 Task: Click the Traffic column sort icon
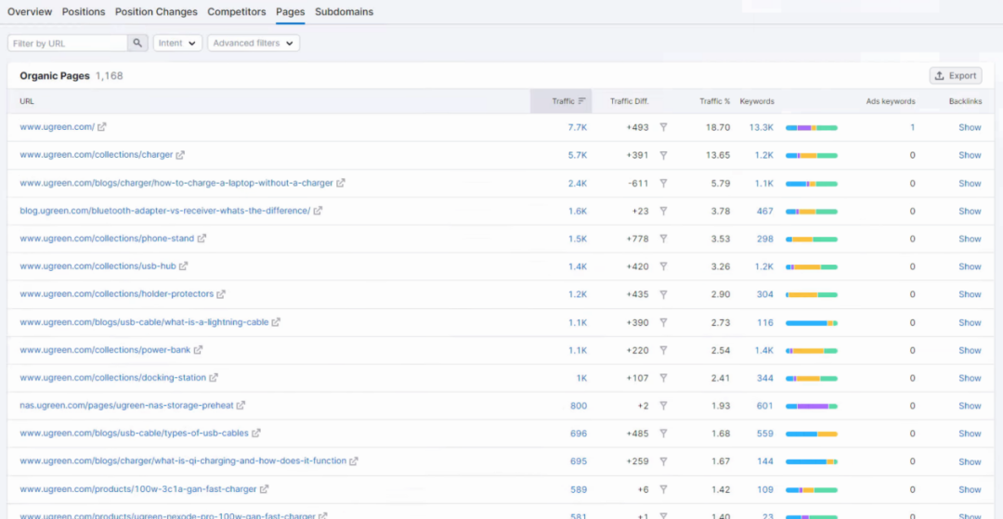click(x=581, y=101)
